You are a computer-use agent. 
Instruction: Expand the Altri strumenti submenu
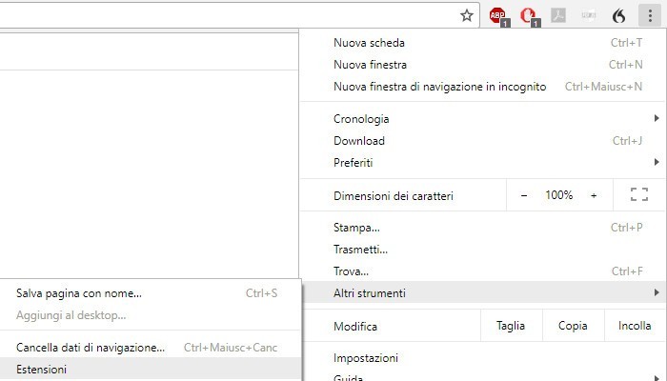tap(483, 292)
